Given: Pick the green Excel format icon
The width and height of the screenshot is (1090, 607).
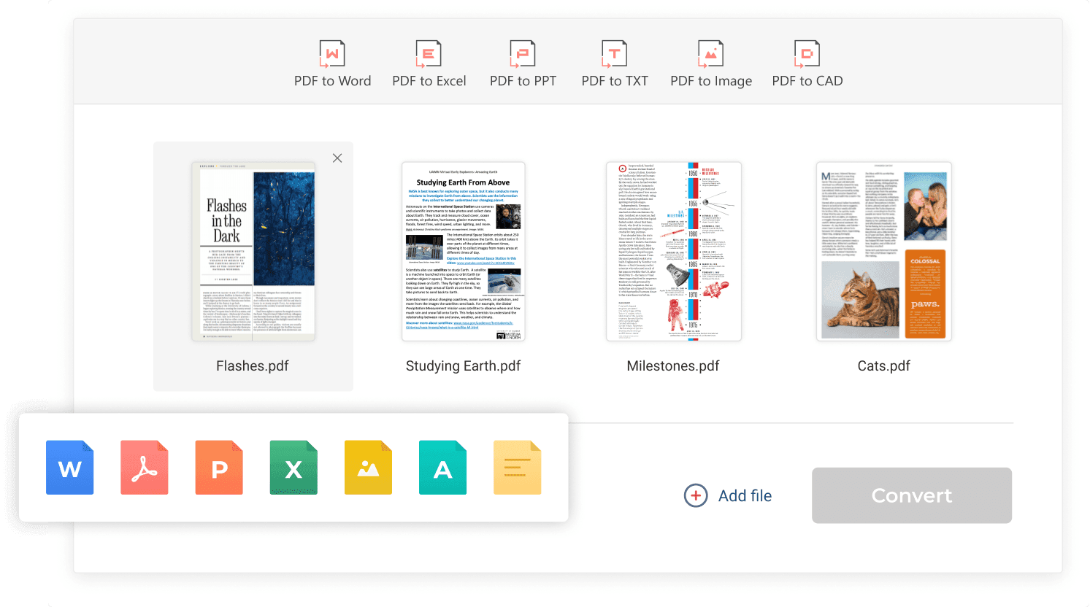Looking at the screenshot, I should click(x=293, y=468).
